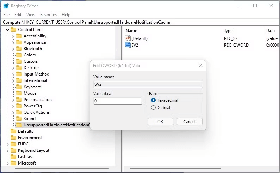Click the SV2 binary value icon
280x173 pixels.
pos(128,45)
